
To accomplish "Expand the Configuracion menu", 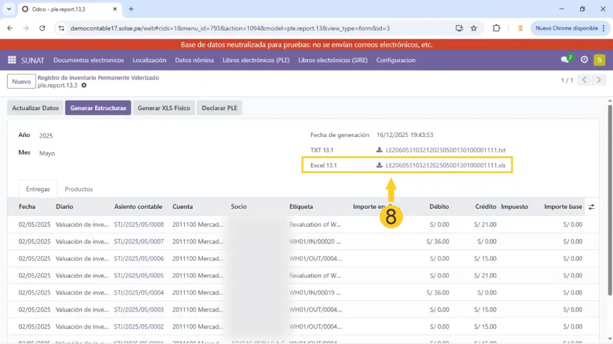I will [396, 60].
